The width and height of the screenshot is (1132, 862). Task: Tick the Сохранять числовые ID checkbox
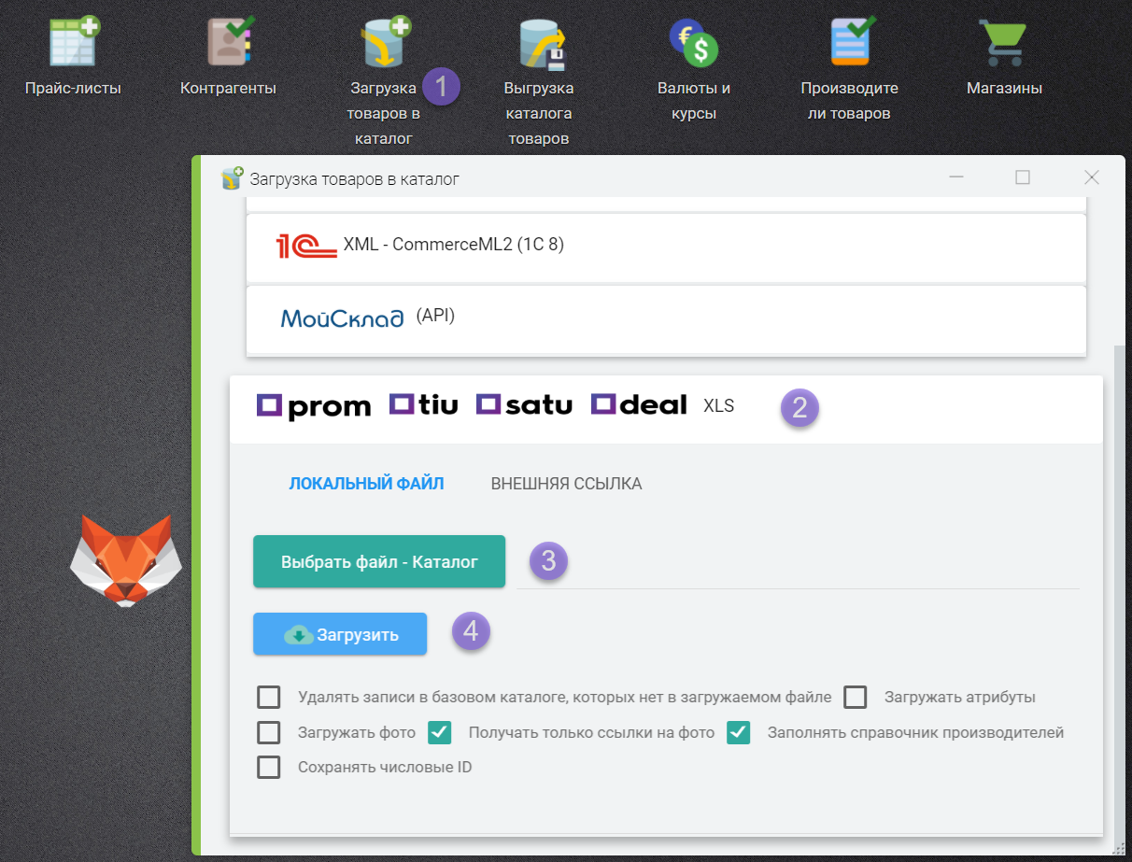[269, 768]
